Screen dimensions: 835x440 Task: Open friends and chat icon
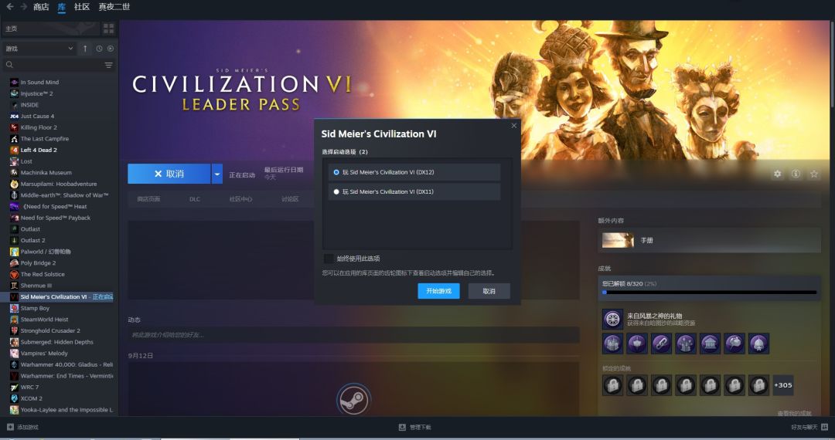tap(824, 427)
